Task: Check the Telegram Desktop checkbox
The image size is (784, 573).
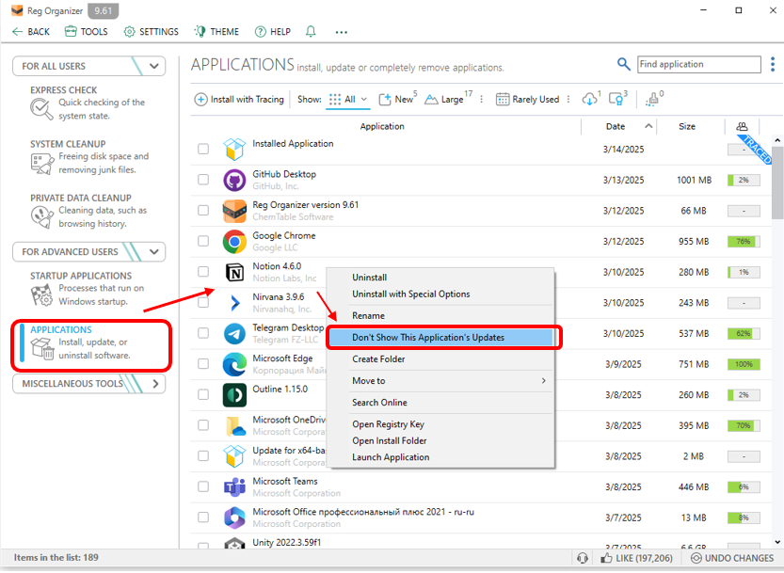Action: [x=203, y=333]
